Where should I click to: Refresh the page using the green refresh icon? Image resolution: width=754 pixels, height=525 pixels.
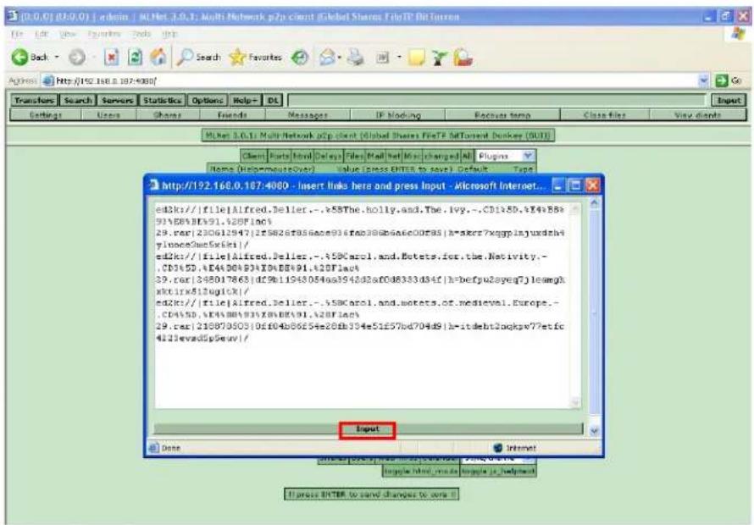(x=135, y=58)
